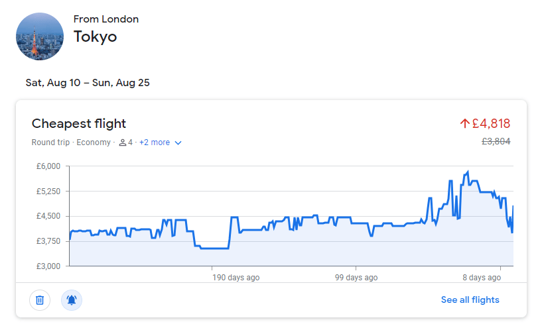Toggle the price alert bell
Viewport: 544px width, 332px height.
pyautogui.click(x=72, y=300)
